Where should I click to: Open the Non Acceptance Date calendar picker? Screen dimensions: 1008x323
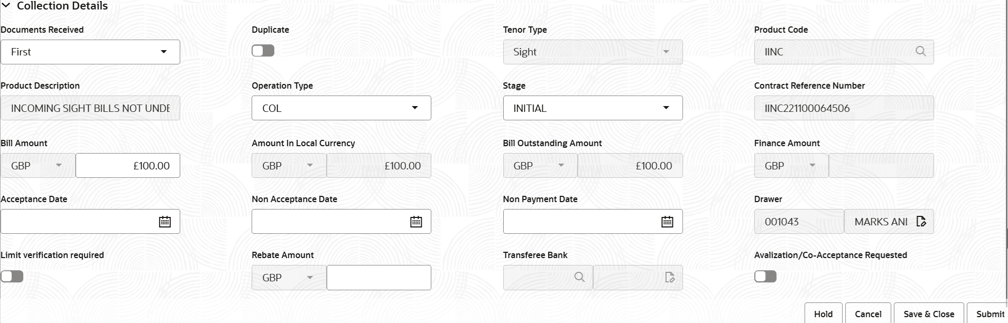coord(416,221)
